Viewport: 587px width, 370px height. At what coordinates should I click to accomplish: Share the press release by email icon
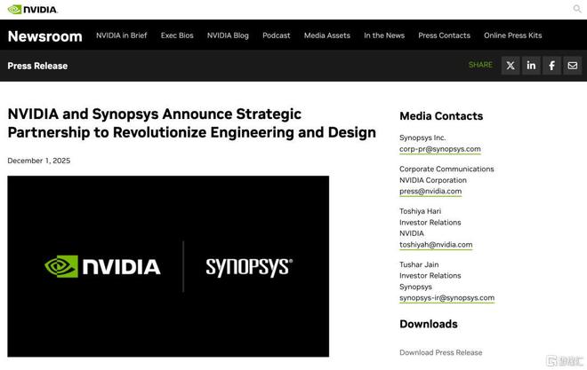coord(573,66)
